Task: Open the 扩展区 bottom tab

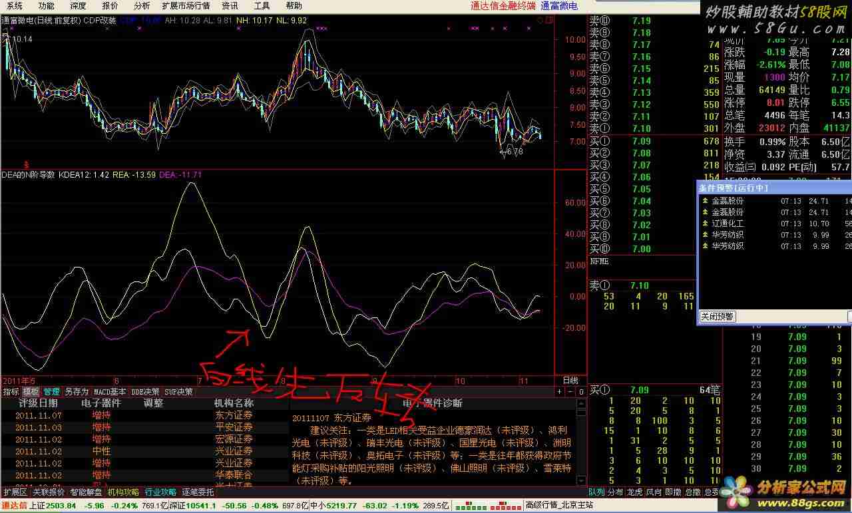Action: pos(15,492)
